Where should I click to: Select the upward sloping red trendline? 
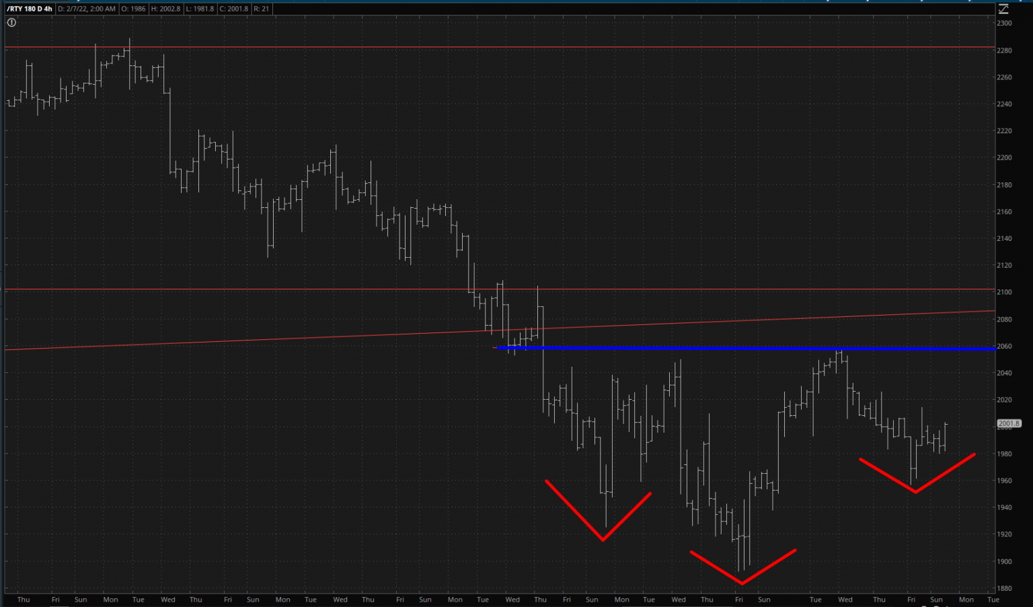[500, 330]
